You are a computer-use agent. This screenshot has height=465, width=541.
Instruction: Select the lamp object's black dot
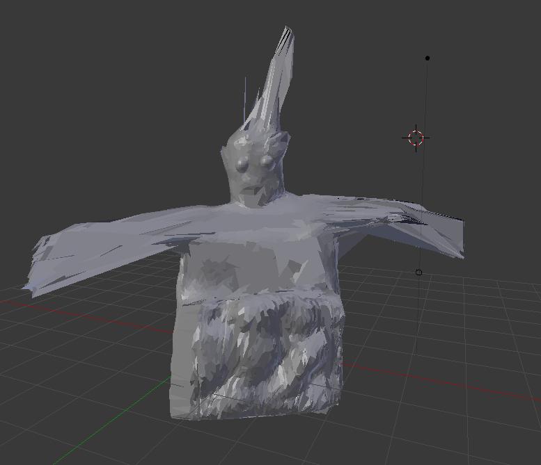pyautogui.click(x=428, y=58)
